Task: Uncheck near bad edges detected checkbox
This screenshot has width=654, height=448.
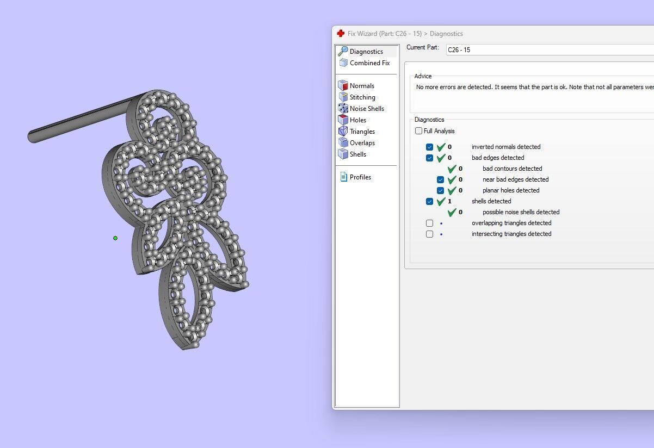Action: coord(441,179)
